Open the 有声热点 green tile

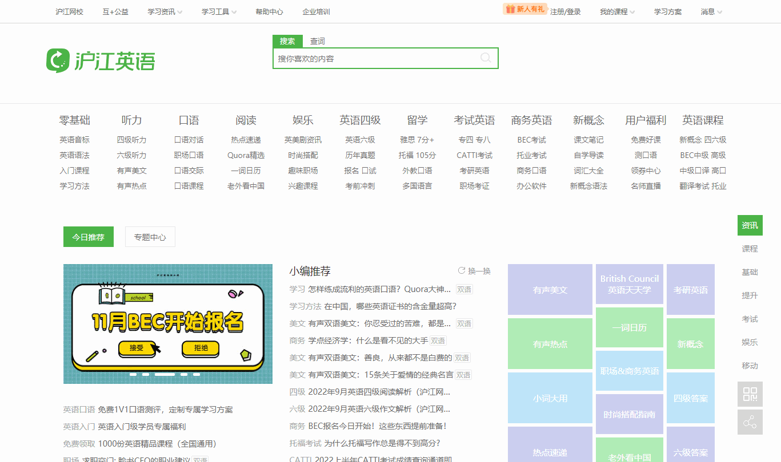[550, 344]
